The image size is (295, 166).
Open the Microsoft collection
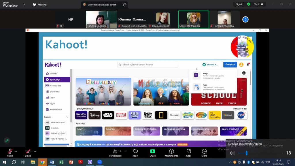[228, 115]
